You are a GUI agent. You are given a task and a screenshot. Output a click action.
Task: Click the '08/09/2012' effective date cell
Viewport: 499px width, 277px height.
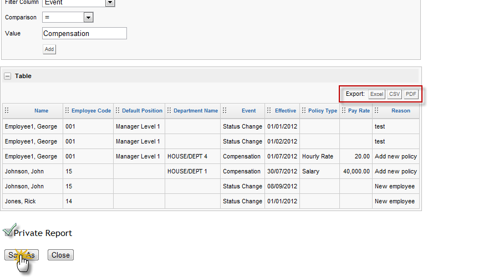(282, 186)
